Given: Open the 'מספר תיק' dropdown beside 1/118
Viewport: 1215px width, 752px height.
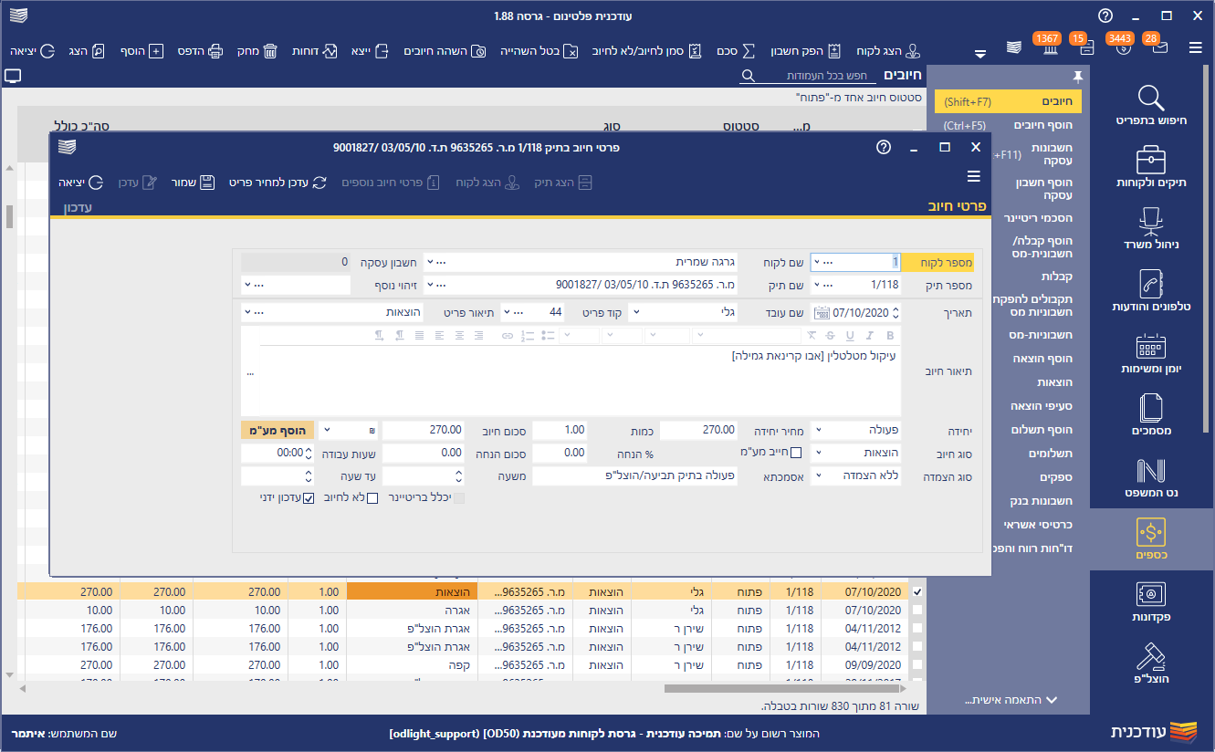Looking at the screenshot, I should coord(817,285).
